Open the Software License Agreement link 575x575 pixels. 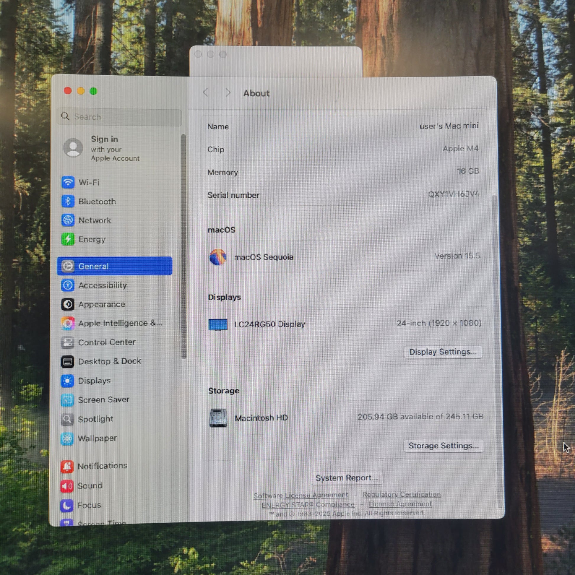pos(301,495)
